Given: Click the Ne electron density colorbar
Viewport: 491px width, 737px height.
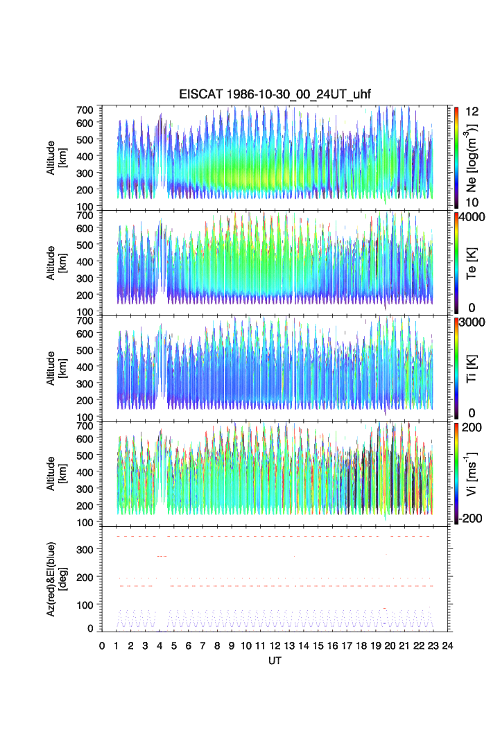Looking at the screenshot, I should click(456, 156).
